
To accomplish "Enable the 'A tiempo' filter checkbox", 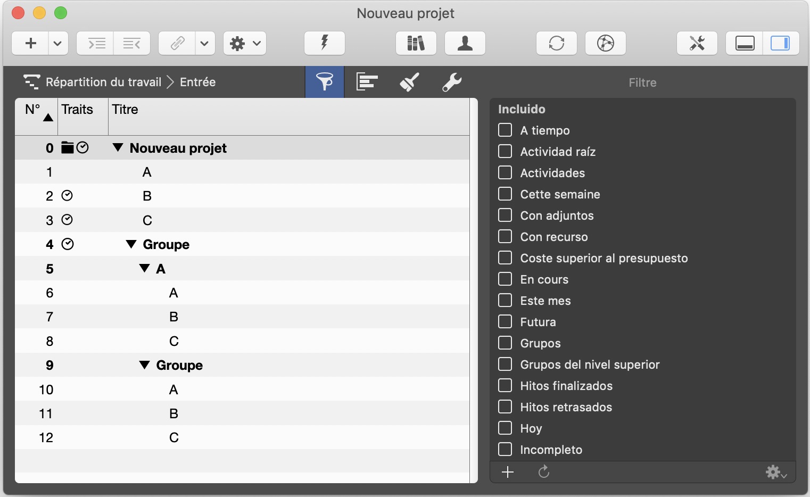I will click(505, 130).
